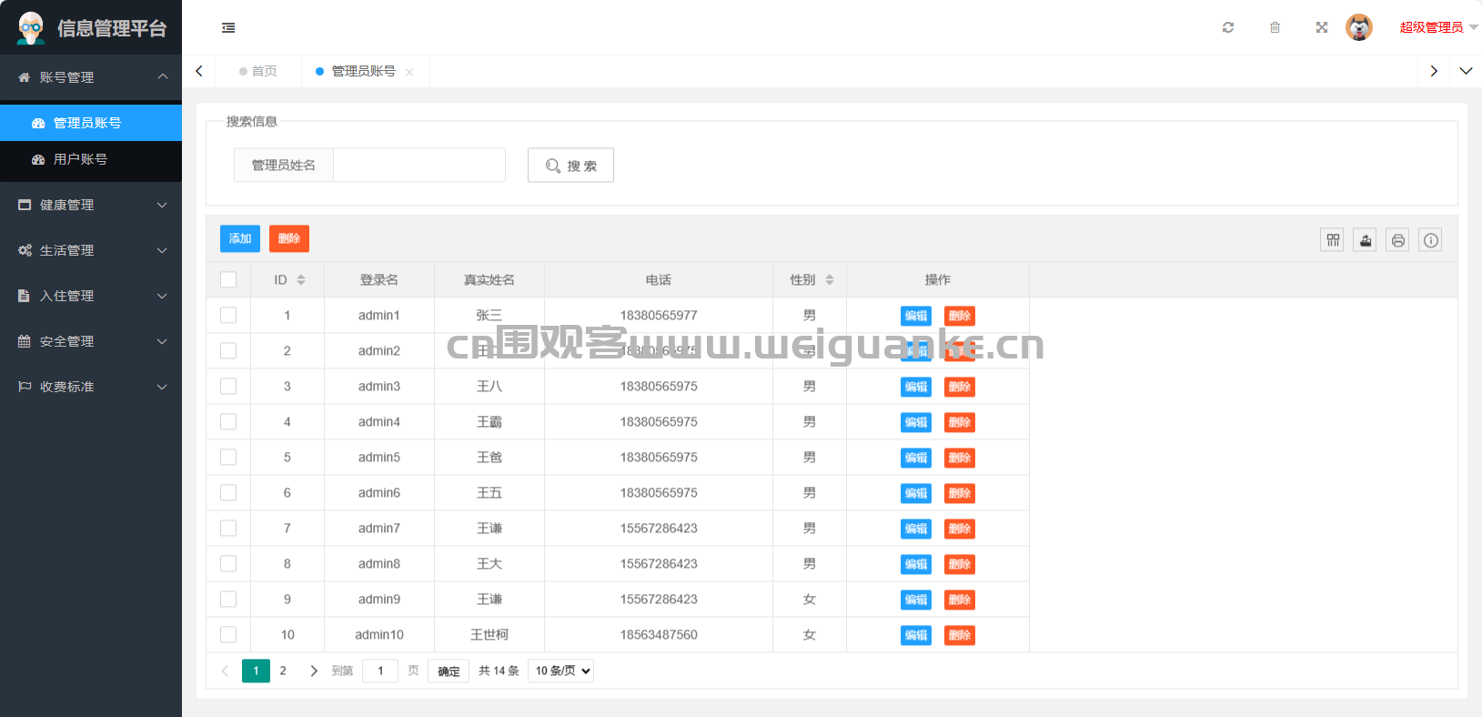The width and height of the screenshot is (1482, 717).
Task: Click the name cell 王世柯
Action: (489, 635)
